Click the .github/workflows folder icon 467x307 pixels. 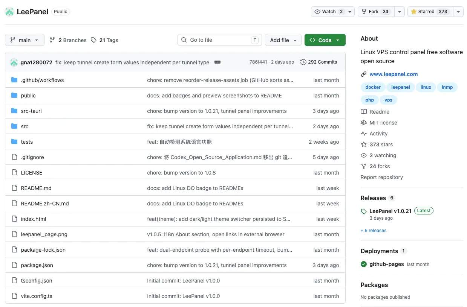(14, 80)
